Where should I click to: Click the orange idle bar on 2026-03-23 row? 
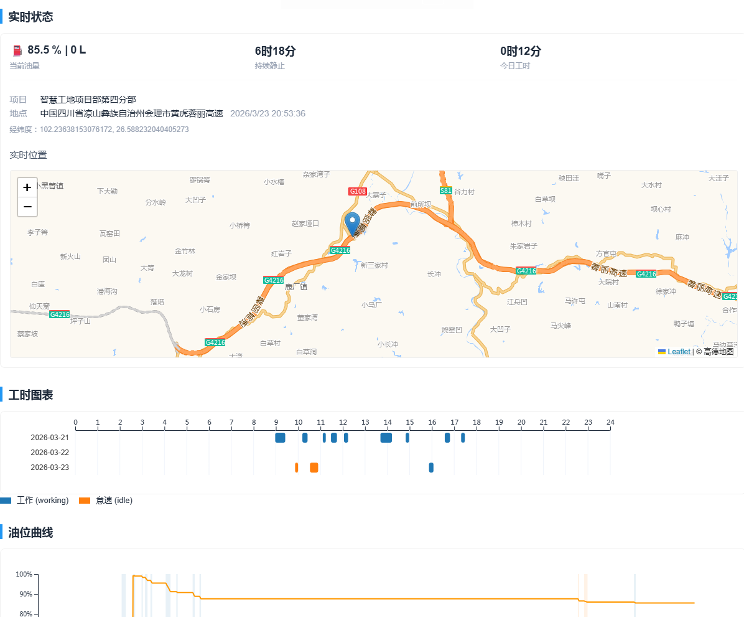314,467
